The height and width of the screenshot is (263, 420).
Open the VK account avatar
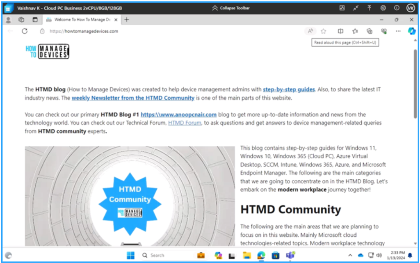click(410, 8)
